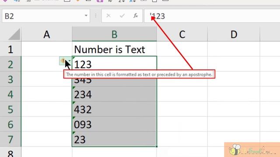Screen dimensions: 280x157
Task: Open the Name Box dropdown arrow
Action: [86, 16]
